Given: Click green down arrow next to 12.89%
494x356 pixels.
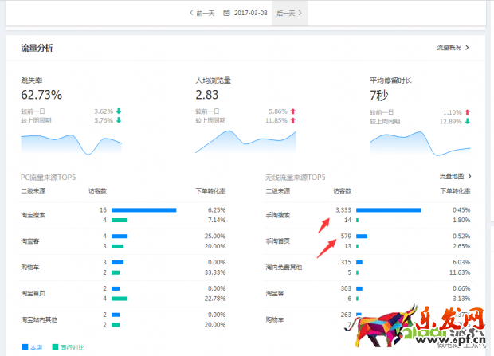Looking at the screenshot, I should pos(467,121).
